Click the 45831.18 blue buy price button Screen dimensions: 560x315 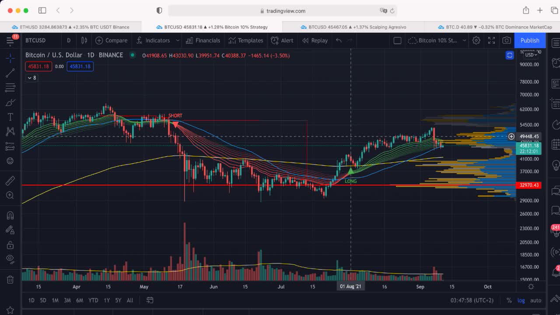pos(80,66)
